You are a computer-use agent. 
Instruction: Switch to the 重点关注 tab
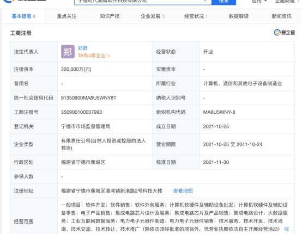67,16
